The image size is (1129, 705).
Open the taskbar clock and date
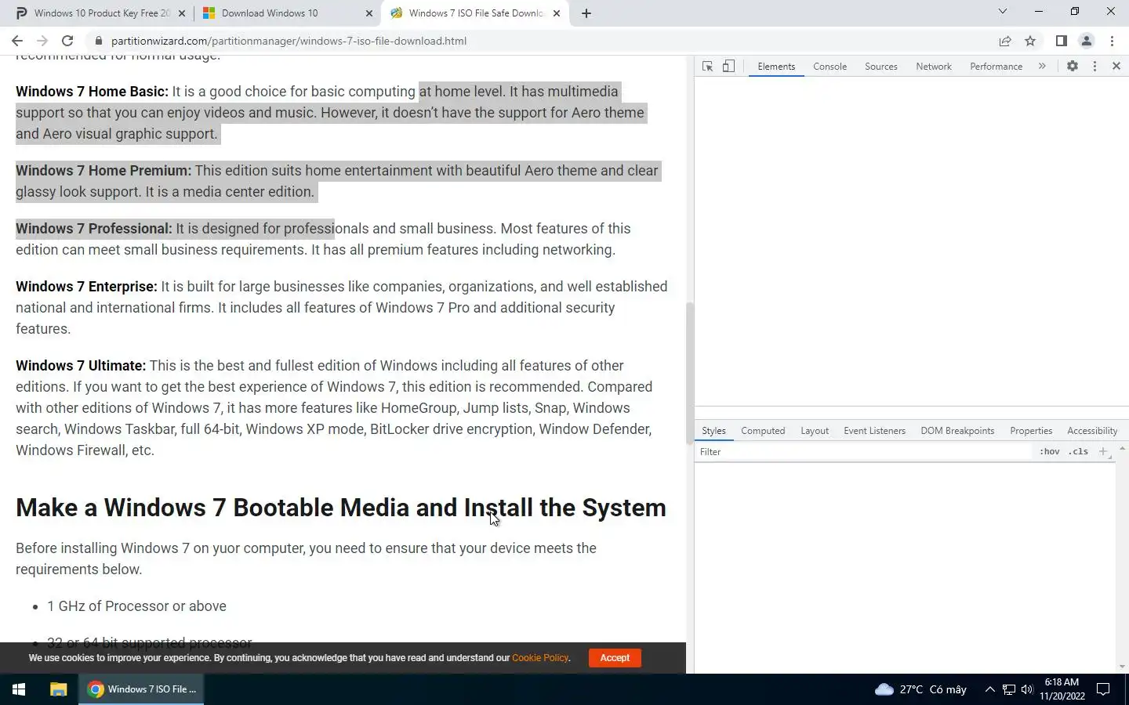[1062, 689]
